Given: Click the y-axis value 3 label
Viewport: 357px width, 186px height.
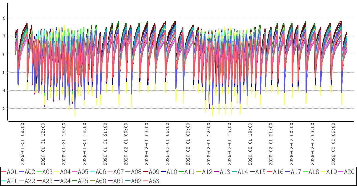Looking at the screenshot, I should click(x=4, y=109).
